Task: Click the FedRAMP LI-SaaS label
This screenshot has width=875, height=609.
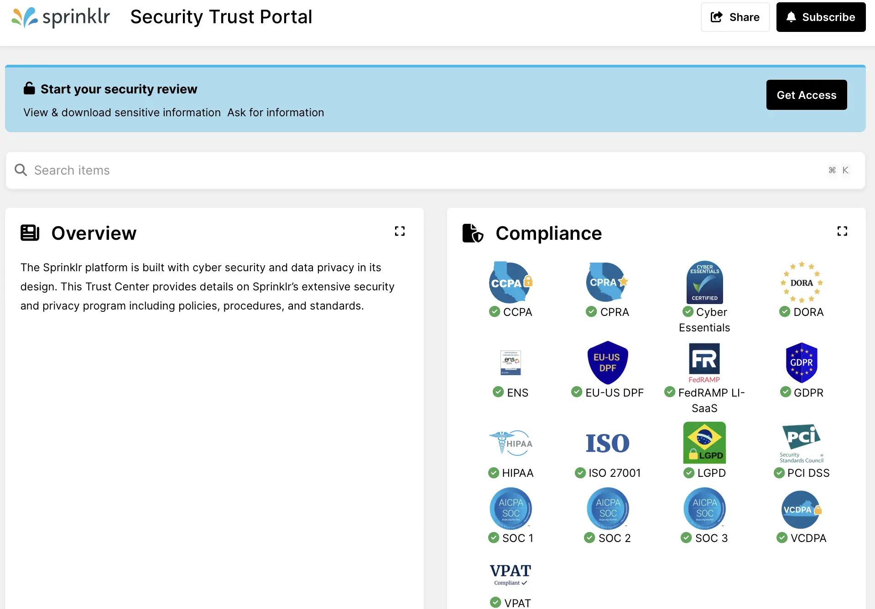Action: tap(711, 400)
